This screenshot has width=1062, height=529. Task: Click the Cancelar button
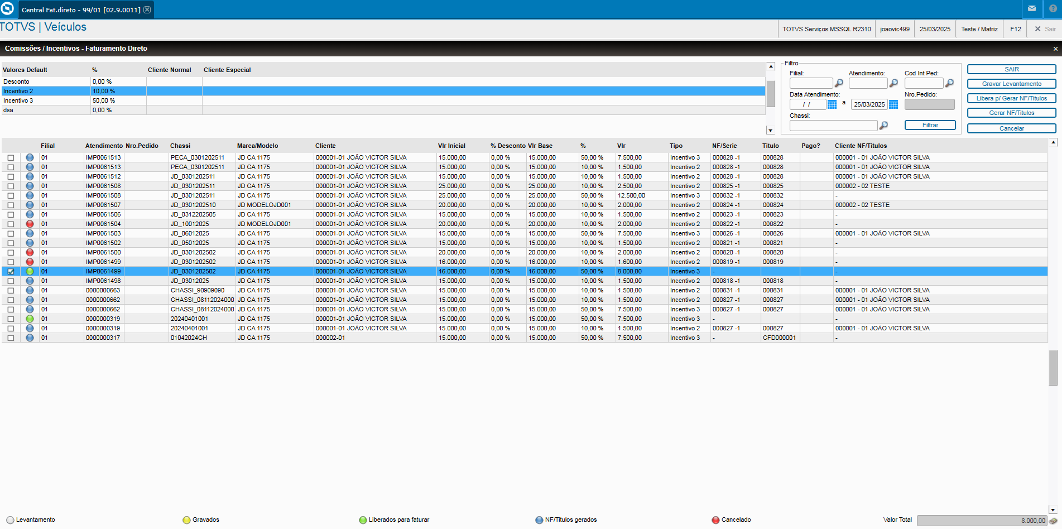(1012, 128)
